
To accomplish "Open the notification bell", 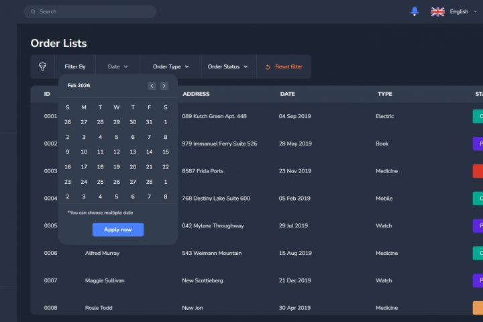I will click(x=415, y=11).
